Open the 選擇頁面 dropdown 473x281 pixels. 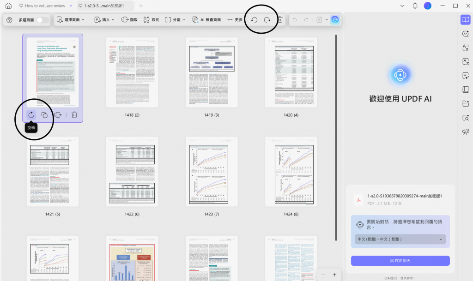pos(71,20)
